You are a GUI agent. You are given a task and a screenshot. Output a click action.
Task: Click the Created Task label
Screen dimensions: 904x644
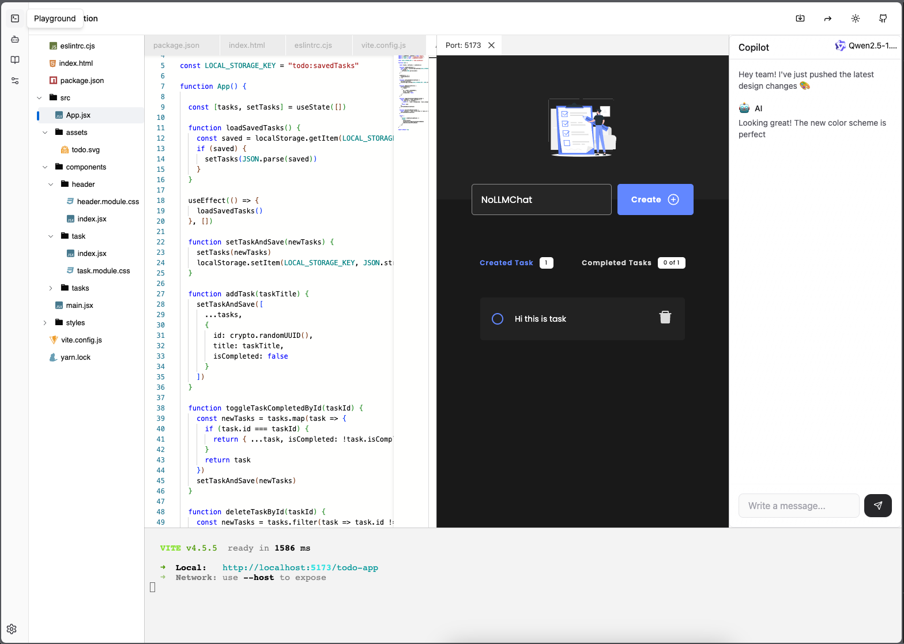(506, 263)
